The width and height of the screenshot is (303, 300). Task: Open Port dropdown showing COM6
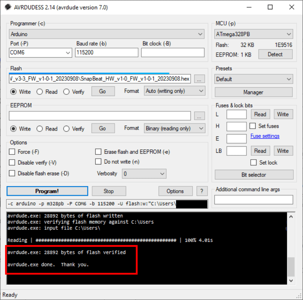tap(40, 53)
